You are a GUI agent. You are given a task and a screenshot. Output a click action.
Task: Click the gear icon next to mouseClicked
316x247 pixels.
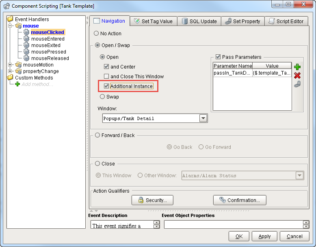coord(26,32)
